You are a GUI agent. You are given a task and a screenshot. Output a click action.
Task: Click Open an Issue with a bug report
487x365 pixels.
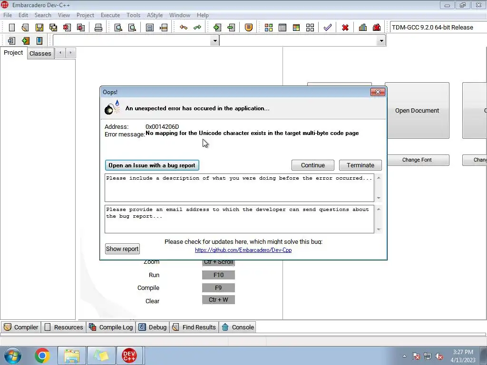152,165
